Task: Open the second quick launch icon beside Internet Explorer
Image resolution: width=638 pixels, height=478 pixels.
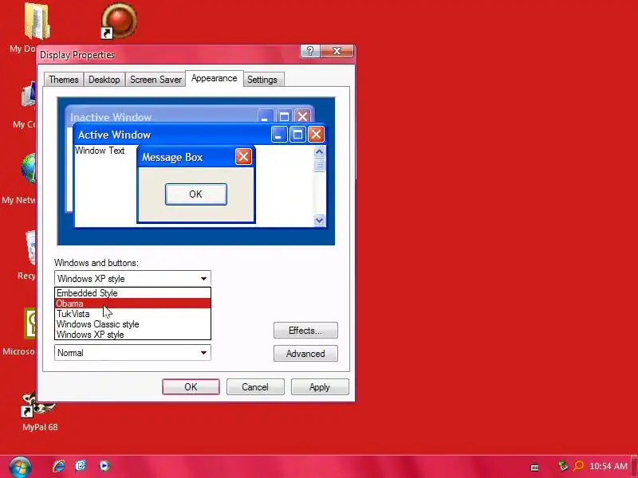Action: [x=81, y=465]
